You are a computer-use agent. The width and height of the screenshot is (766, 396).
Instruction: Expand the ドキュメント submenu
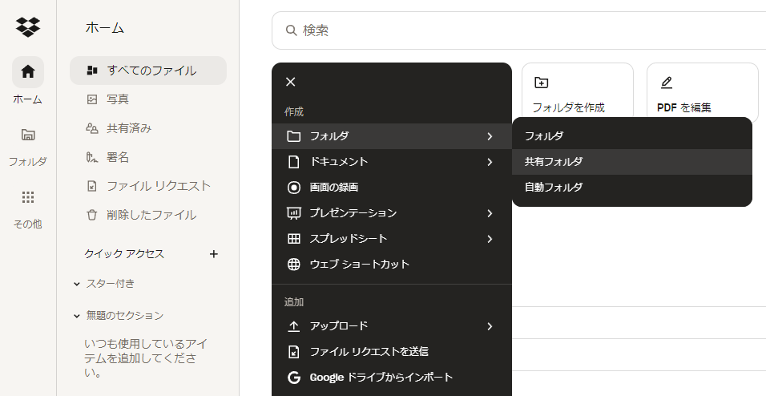390,162
